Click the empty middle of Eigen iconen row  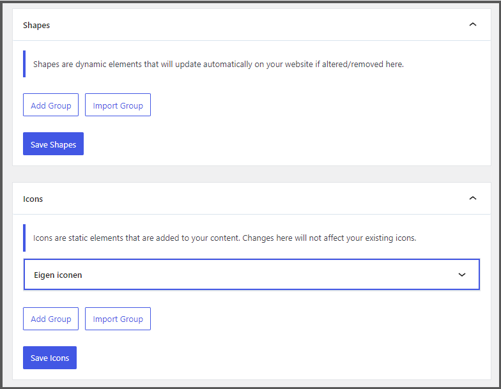pyautogui.click(x=256, y=275)
